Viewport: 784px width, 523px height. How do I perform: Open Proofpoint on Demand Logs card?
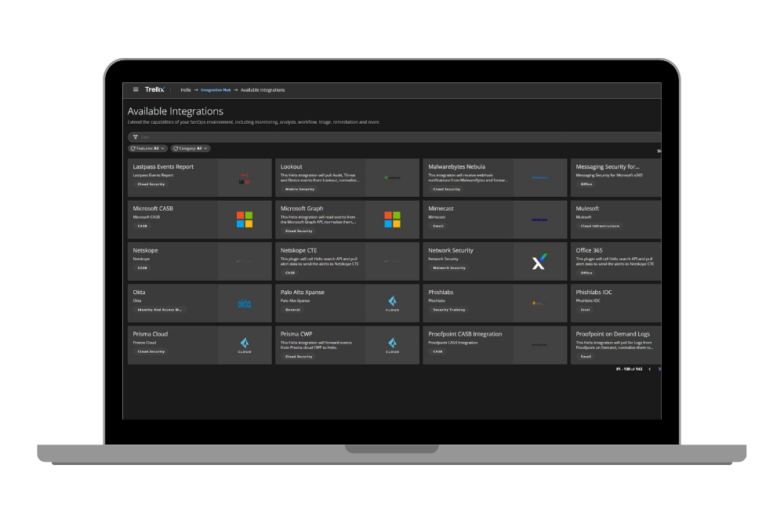[616, 346]
